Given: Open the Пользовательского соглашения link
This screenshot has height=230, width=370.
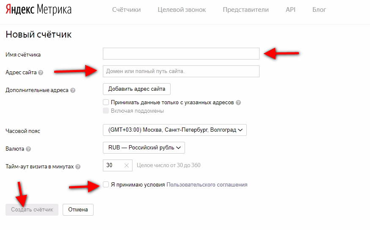Looking at the screenshot, I should [207, 184].
